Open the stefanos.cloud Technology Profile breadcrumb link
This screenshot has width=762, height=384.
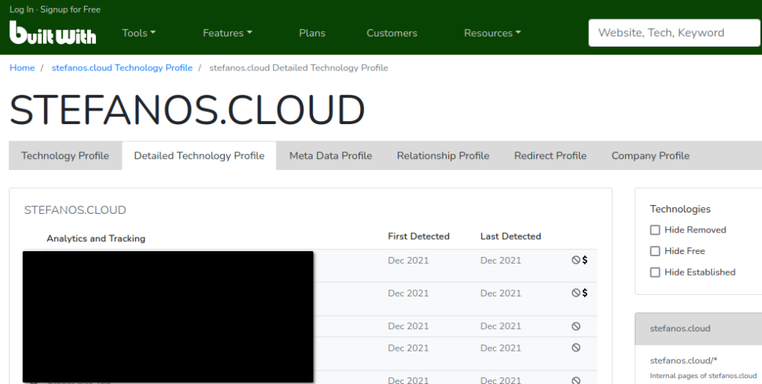click(122, 68)
